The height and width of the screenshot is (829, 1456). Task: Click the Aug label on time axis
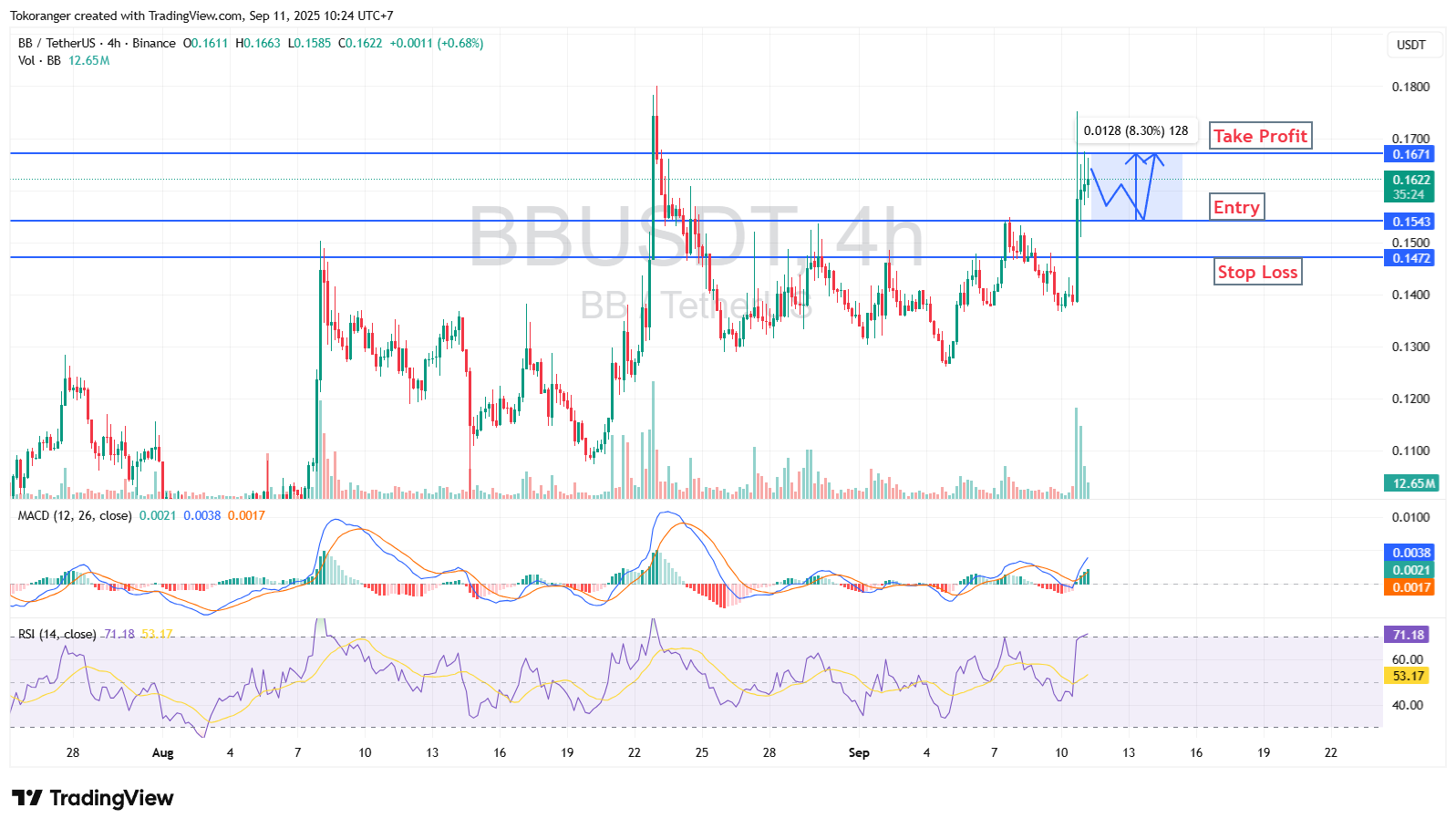click(x=162, y=752)
